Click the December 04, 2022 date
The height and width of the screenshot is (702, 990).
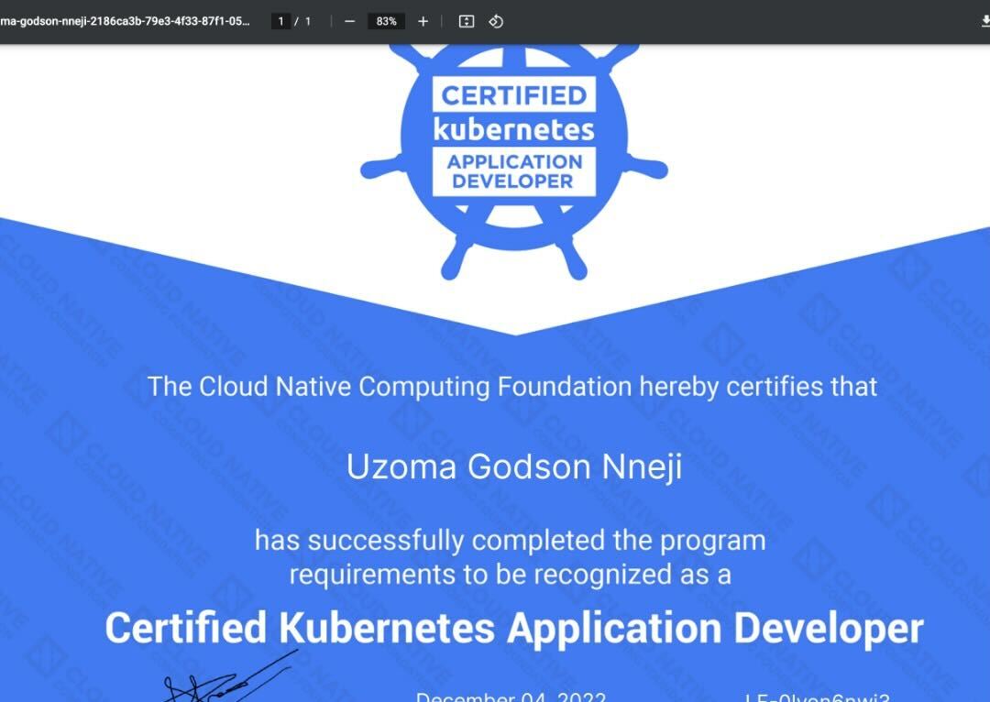(x=511, y=697)
